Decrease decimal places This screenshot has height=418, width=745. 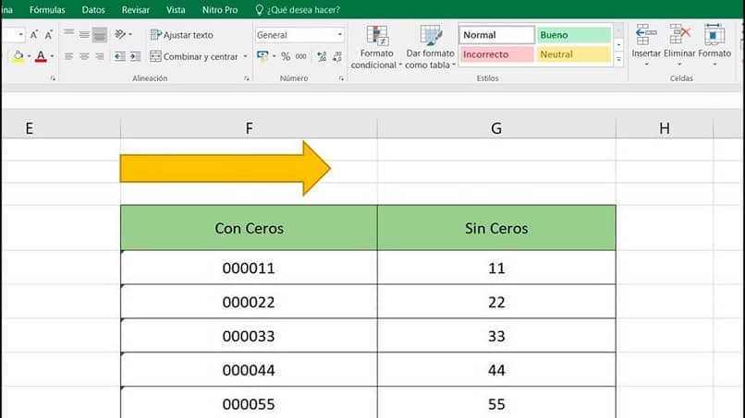[336, 56]
